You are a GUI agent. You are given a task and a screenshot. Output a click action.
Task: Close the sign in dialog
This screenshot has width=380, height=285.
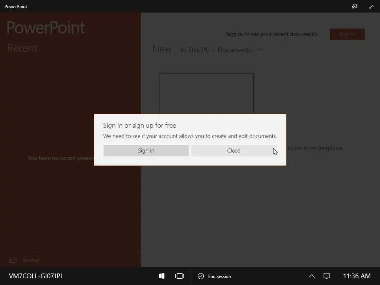234,151
